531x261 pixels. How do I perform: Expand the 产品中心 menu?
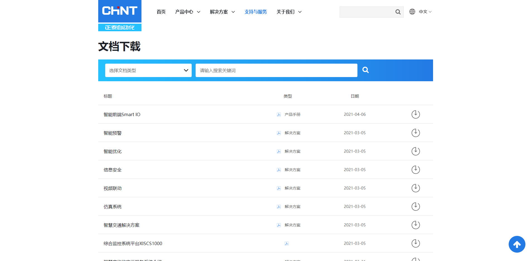click(x=188, y=12)
